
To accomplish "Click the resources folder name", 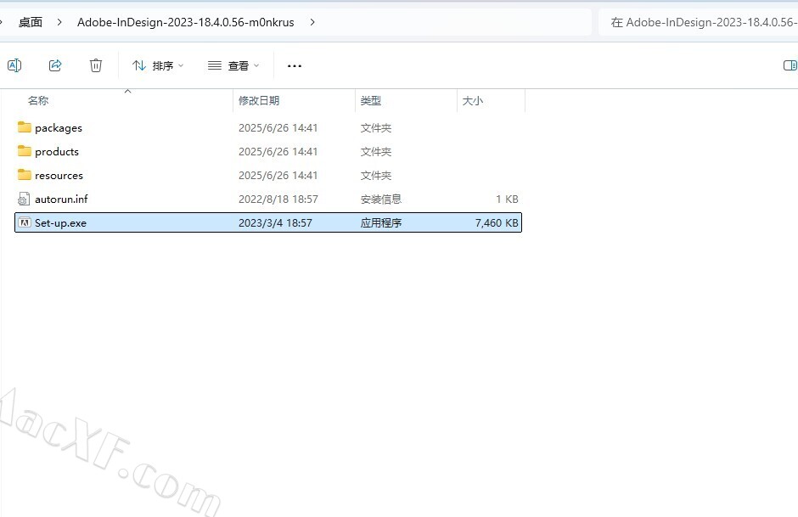I will click(x=59, y=176).
